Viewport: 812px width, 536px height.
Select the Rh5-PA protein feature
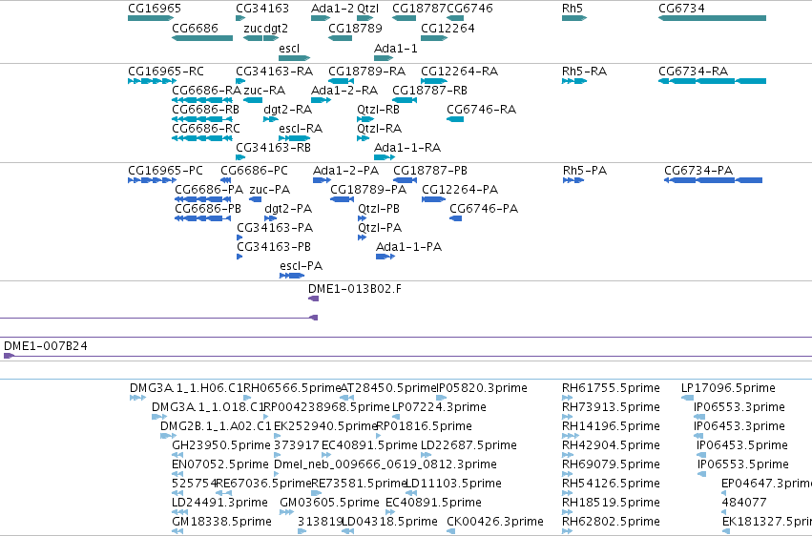pos(573,180)
